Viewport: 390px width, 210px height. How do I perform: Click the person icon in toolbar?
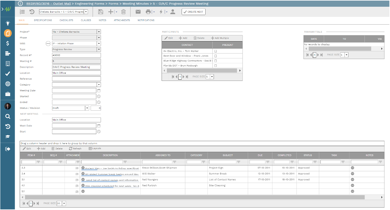click(173, 12)
